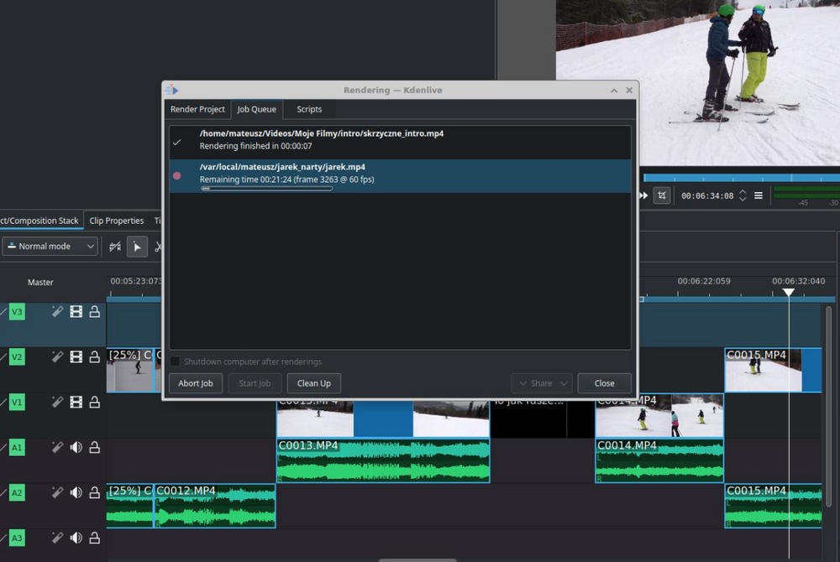Open the Normal mode dropdown

[x=50, y=247]
